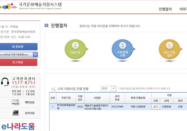Image resolution: width=187 pixels, height=131 pixels.
Task: Click the headset customer center icon
Action: (x=5, y=82)
